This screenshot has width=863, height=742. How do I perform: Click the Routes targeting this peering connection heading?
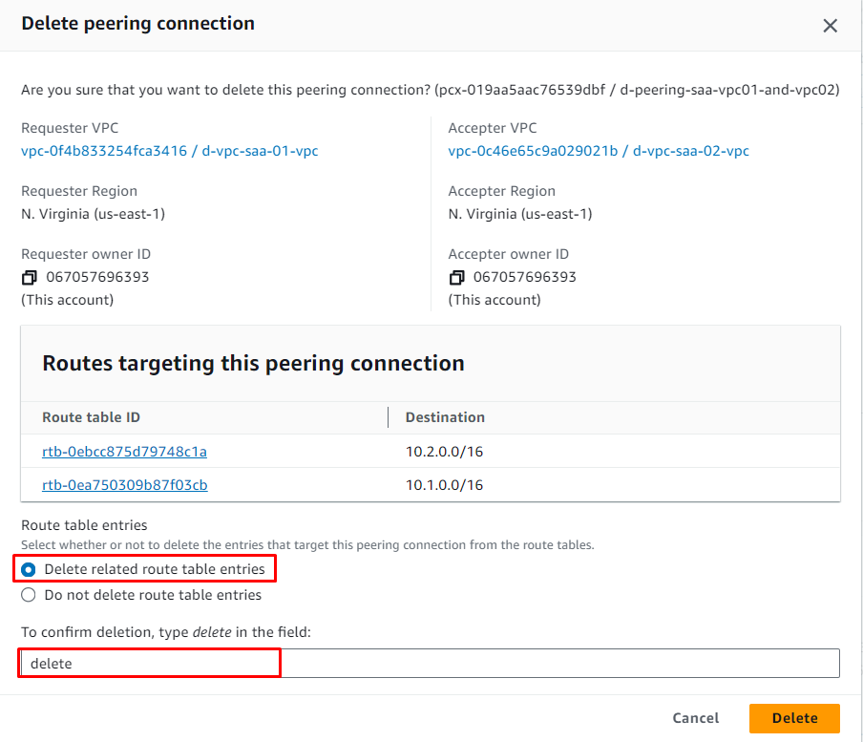[x=254, y=364]
